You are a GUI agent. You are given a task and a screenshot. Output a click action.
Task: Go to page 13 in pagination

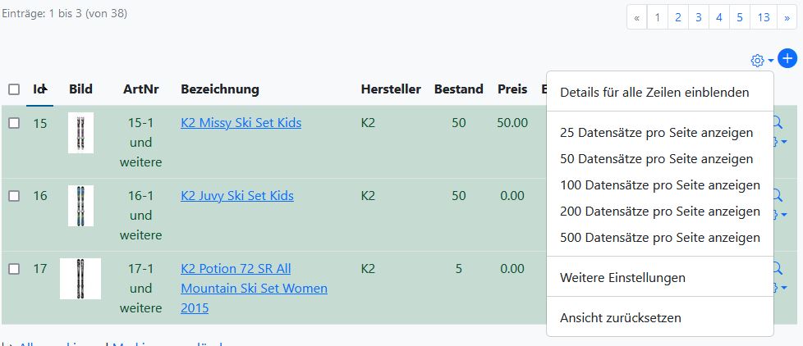pos(764,17)
